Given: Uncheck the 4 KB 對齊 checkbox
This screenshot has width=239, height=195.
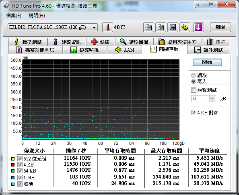Looking at the screenshot, I should 194,113.
